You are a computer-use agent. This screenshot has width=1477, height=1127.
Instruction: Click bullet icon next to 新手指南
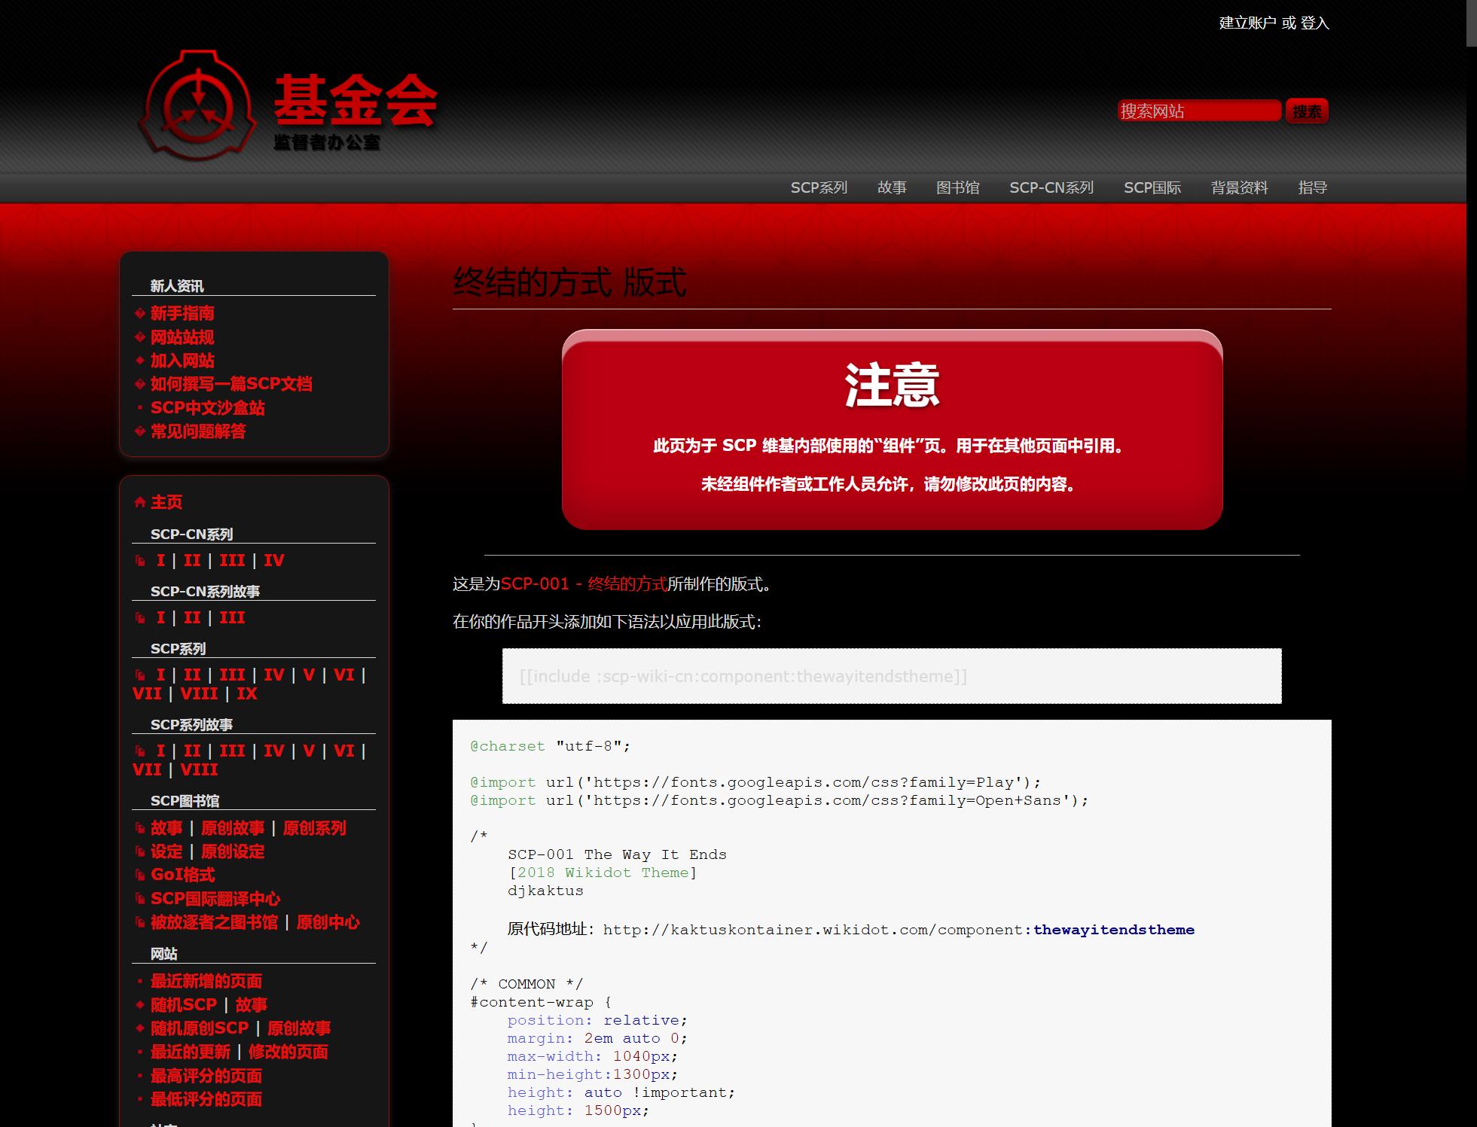[x=140, y=313]
